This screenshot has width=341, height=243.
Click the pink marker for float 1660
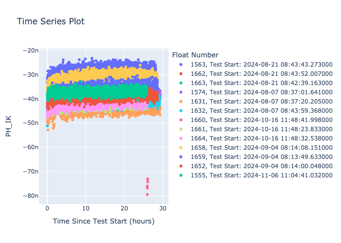[x=181, y=120]
